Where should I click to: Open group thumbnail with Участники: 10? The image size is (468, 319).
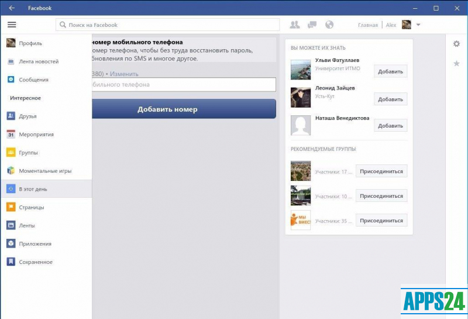(x=301, y=195)
